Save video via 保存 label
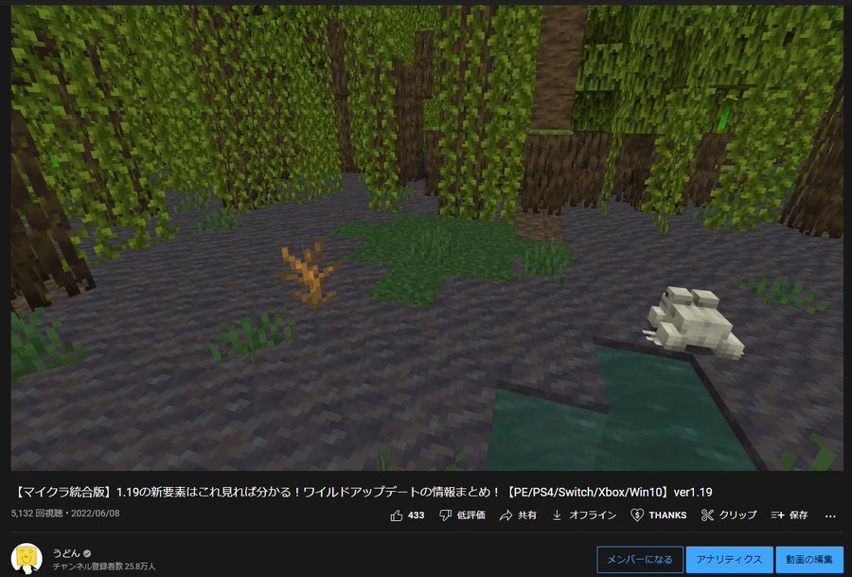 pyautogui.click(x=799, y=515)
